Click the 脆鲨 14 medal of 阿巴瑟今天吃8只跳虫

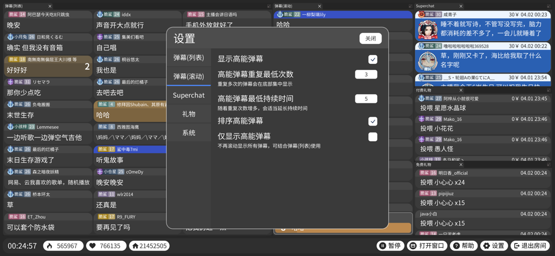click(x=17, y=15)
